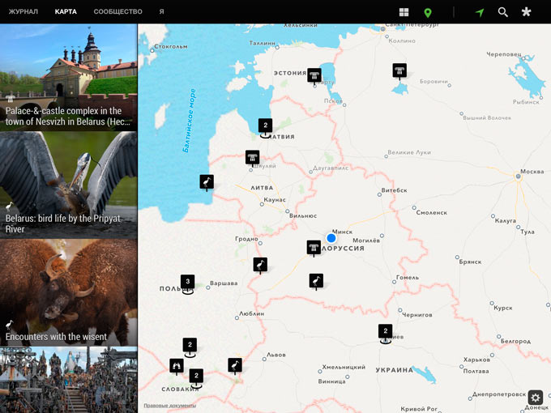The height and width of the screenshot is (413, 551).
Task: Click the Днепропетровск city label
Action: tap(499, 394)
